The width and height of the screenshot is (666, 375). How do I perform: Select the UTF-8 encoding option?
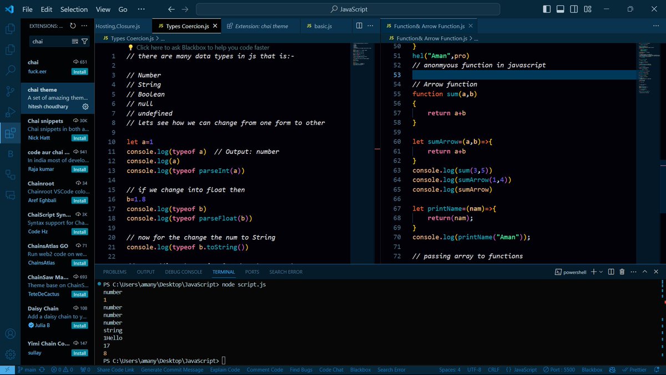point(474,369)
